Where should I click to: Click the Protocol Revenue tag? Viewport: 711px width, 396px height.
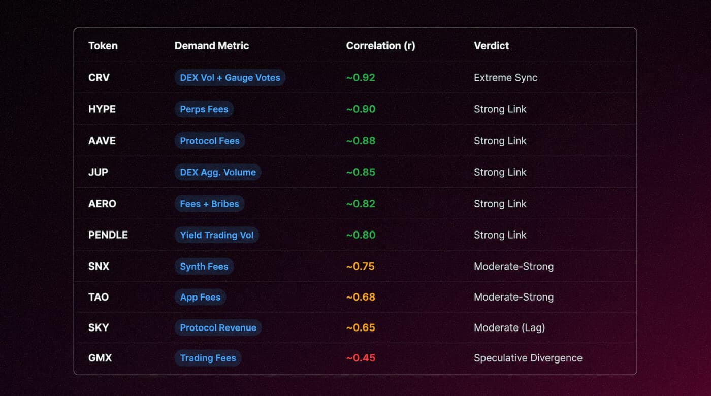(218, 327)
